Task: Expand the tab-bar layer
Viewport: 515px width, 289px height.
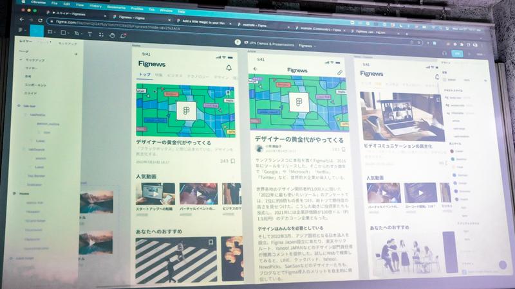Action: pyautogui.click(x=19, y=106)
